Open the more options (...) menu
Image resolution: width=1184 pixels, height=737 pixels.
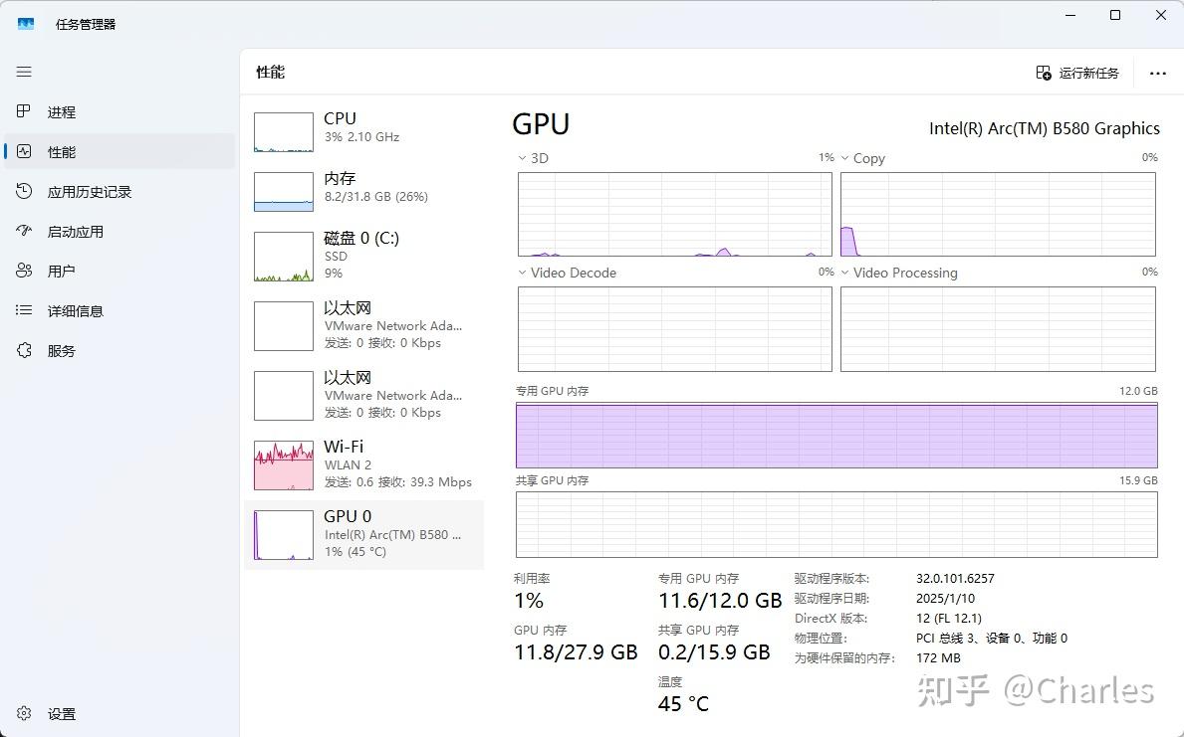1157,72
